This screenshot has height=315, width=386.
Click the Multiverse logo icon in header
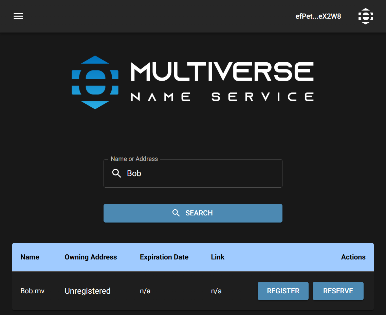point(366,16)
